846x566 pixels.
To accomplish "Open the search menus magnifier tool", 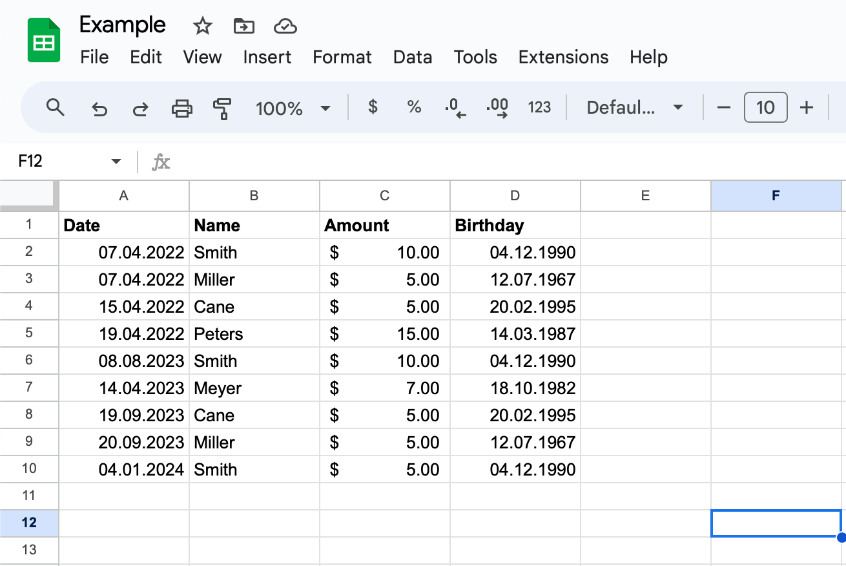I will [56, 107].
